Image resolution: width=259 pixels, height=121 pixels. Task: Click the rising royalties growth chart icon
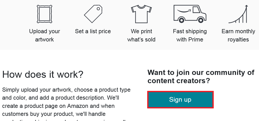coord(238,14)
